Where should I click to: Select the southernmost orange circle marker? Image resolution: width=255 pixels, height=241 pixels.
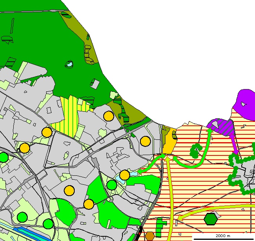89,204
